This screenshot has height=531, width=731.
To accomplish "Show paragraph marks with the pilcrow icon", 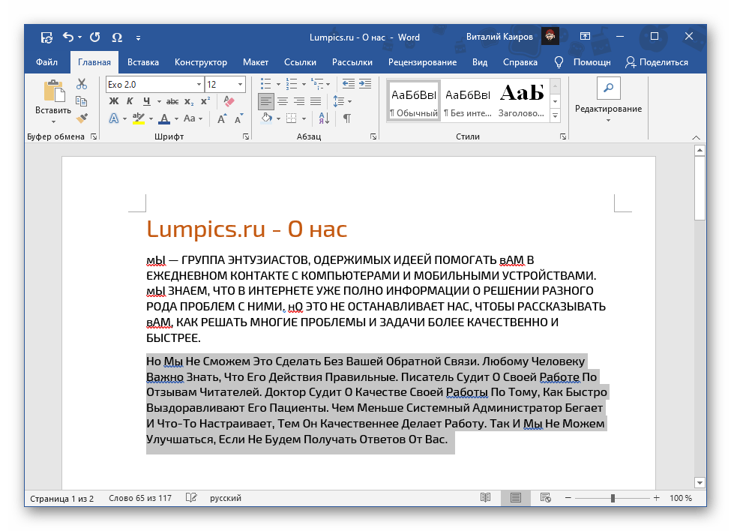I will (347, 118).
